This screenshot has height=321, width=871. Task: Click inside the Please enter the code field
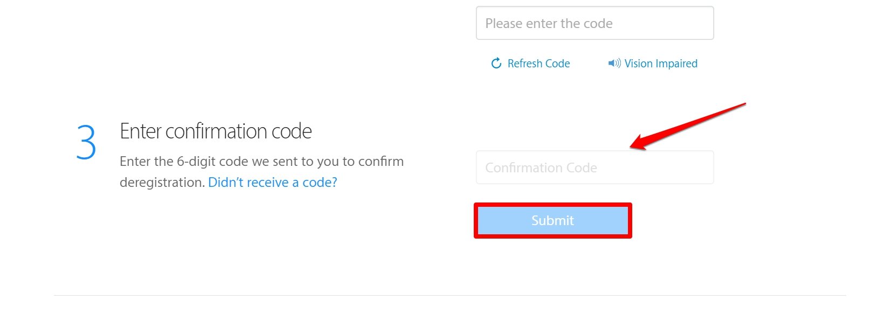tap(595, 23)
